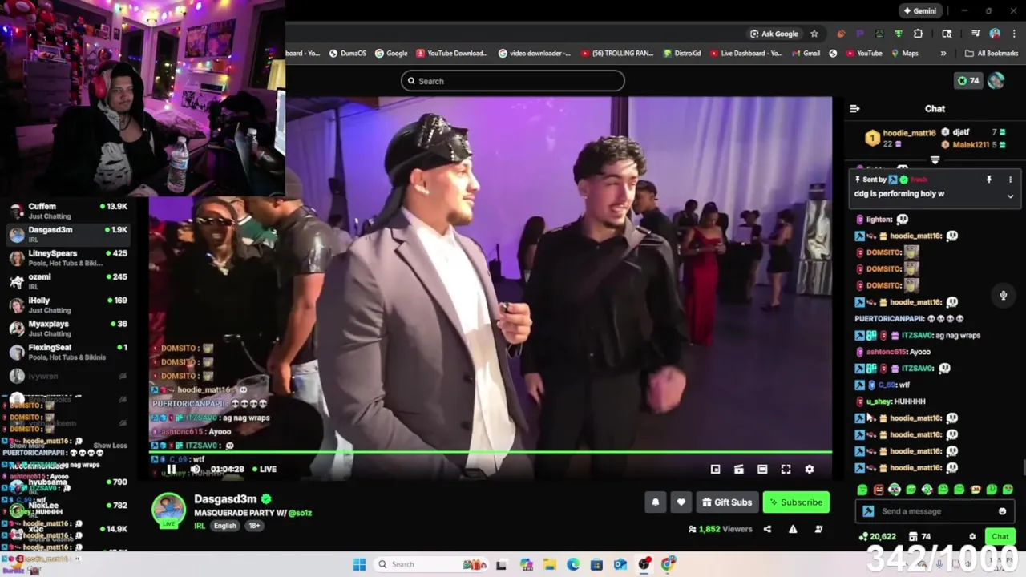1026x577 pixels.
Task: Open the Live Dashboard bookmark
Action: 745,54
